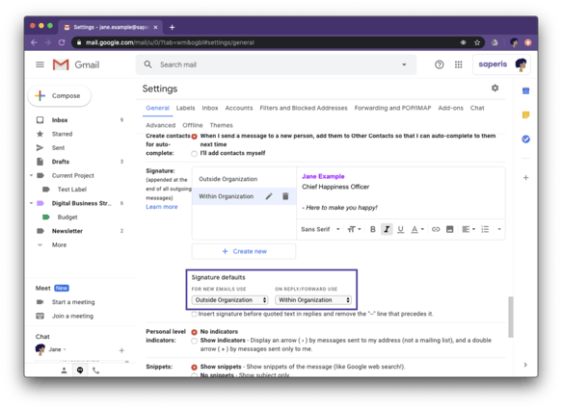Open Google Calendar side panel icon
Screen dimensions: 562x409
525,90
